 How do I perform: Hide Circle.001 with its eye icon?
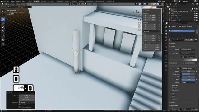pos(195,16)
